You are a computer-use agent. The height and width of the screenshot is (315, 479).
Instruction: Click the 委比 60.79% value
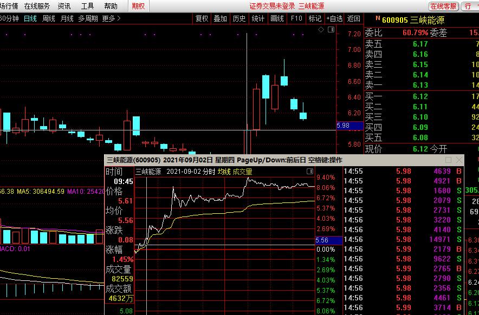coord(416,32)
